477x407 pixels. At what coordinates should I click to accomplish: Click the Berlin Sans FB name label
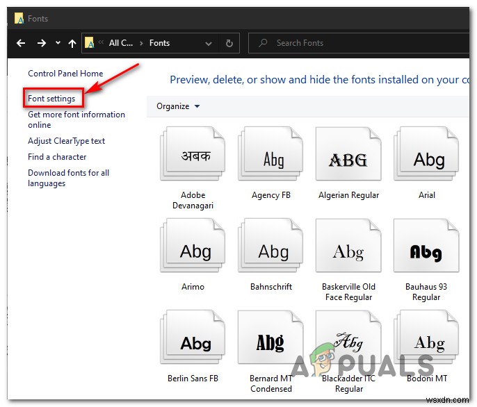[x=193, y=379]
